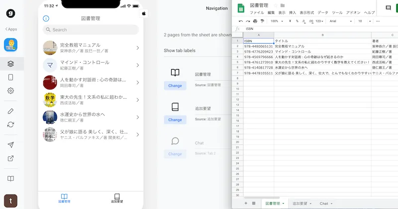Open the Settings gear in sidebar
The image size is (398, 209).
10,91
